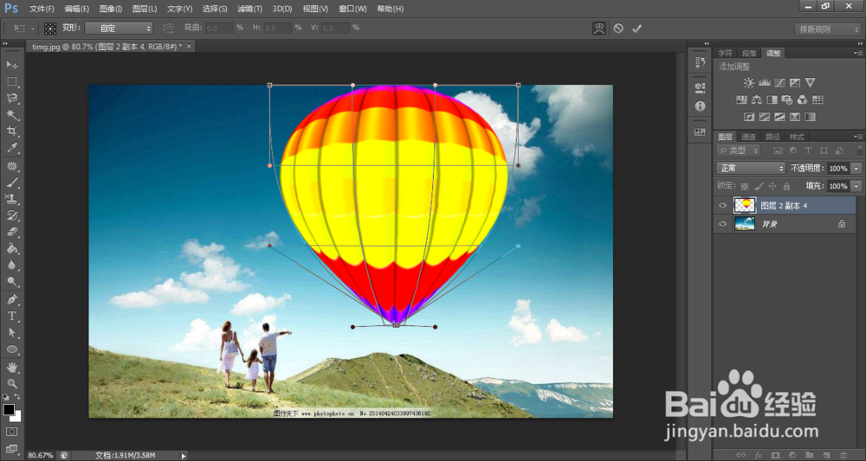The image size is (866, 461).
Task: Switch between free transform and warp modes
Action: tap(598, 29)
